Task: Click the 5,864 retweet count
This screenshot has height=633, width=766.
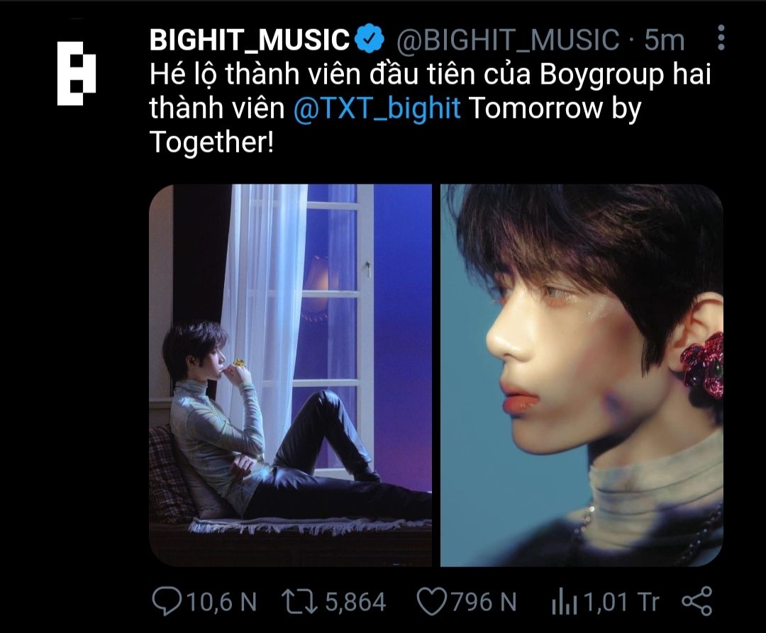Action: click(x=355, y=602)
